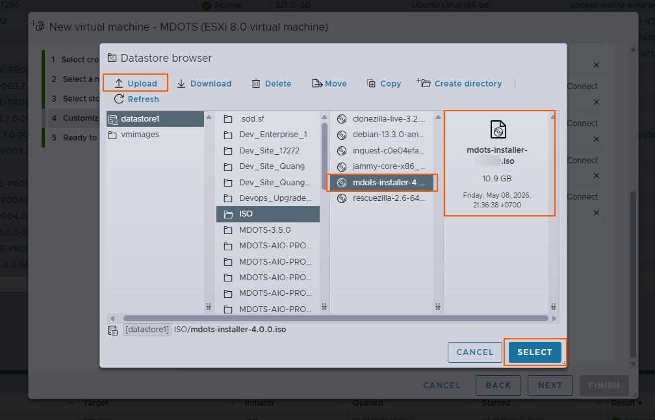Cancel the Datastore browser dialog
The width and height of the screenshot is (655, 420).
[475, 352]
